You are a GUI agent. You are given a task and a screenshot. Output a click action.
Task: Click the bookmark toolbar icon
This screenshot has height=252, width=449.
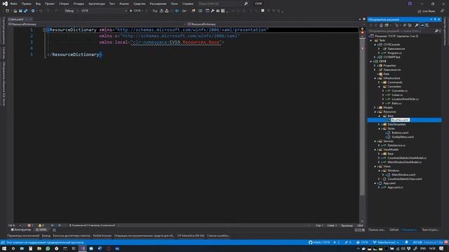[262, 11]
